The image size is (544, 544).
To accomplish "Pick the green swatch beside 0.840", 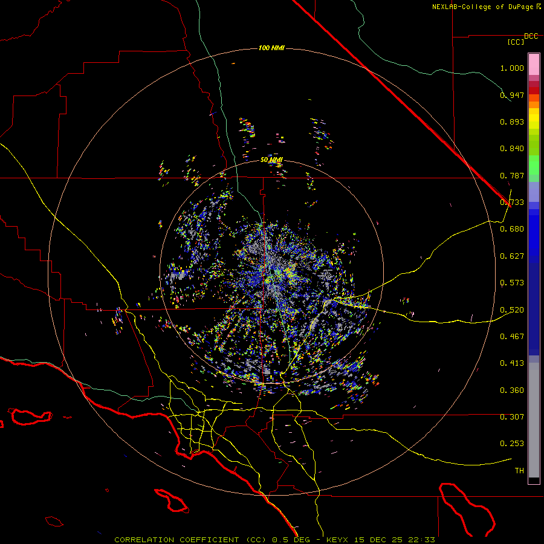I will [x=534, y=145].
